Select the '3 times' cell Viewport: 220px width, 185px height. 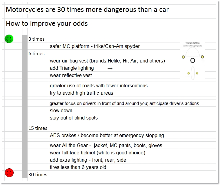click(x=36, y=39)
